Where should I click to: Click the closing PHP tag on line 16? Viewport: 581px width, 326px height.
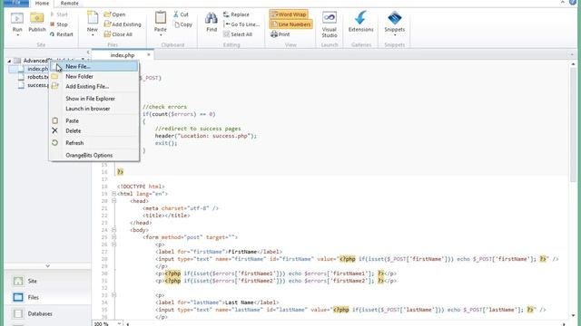pos(120,172)
